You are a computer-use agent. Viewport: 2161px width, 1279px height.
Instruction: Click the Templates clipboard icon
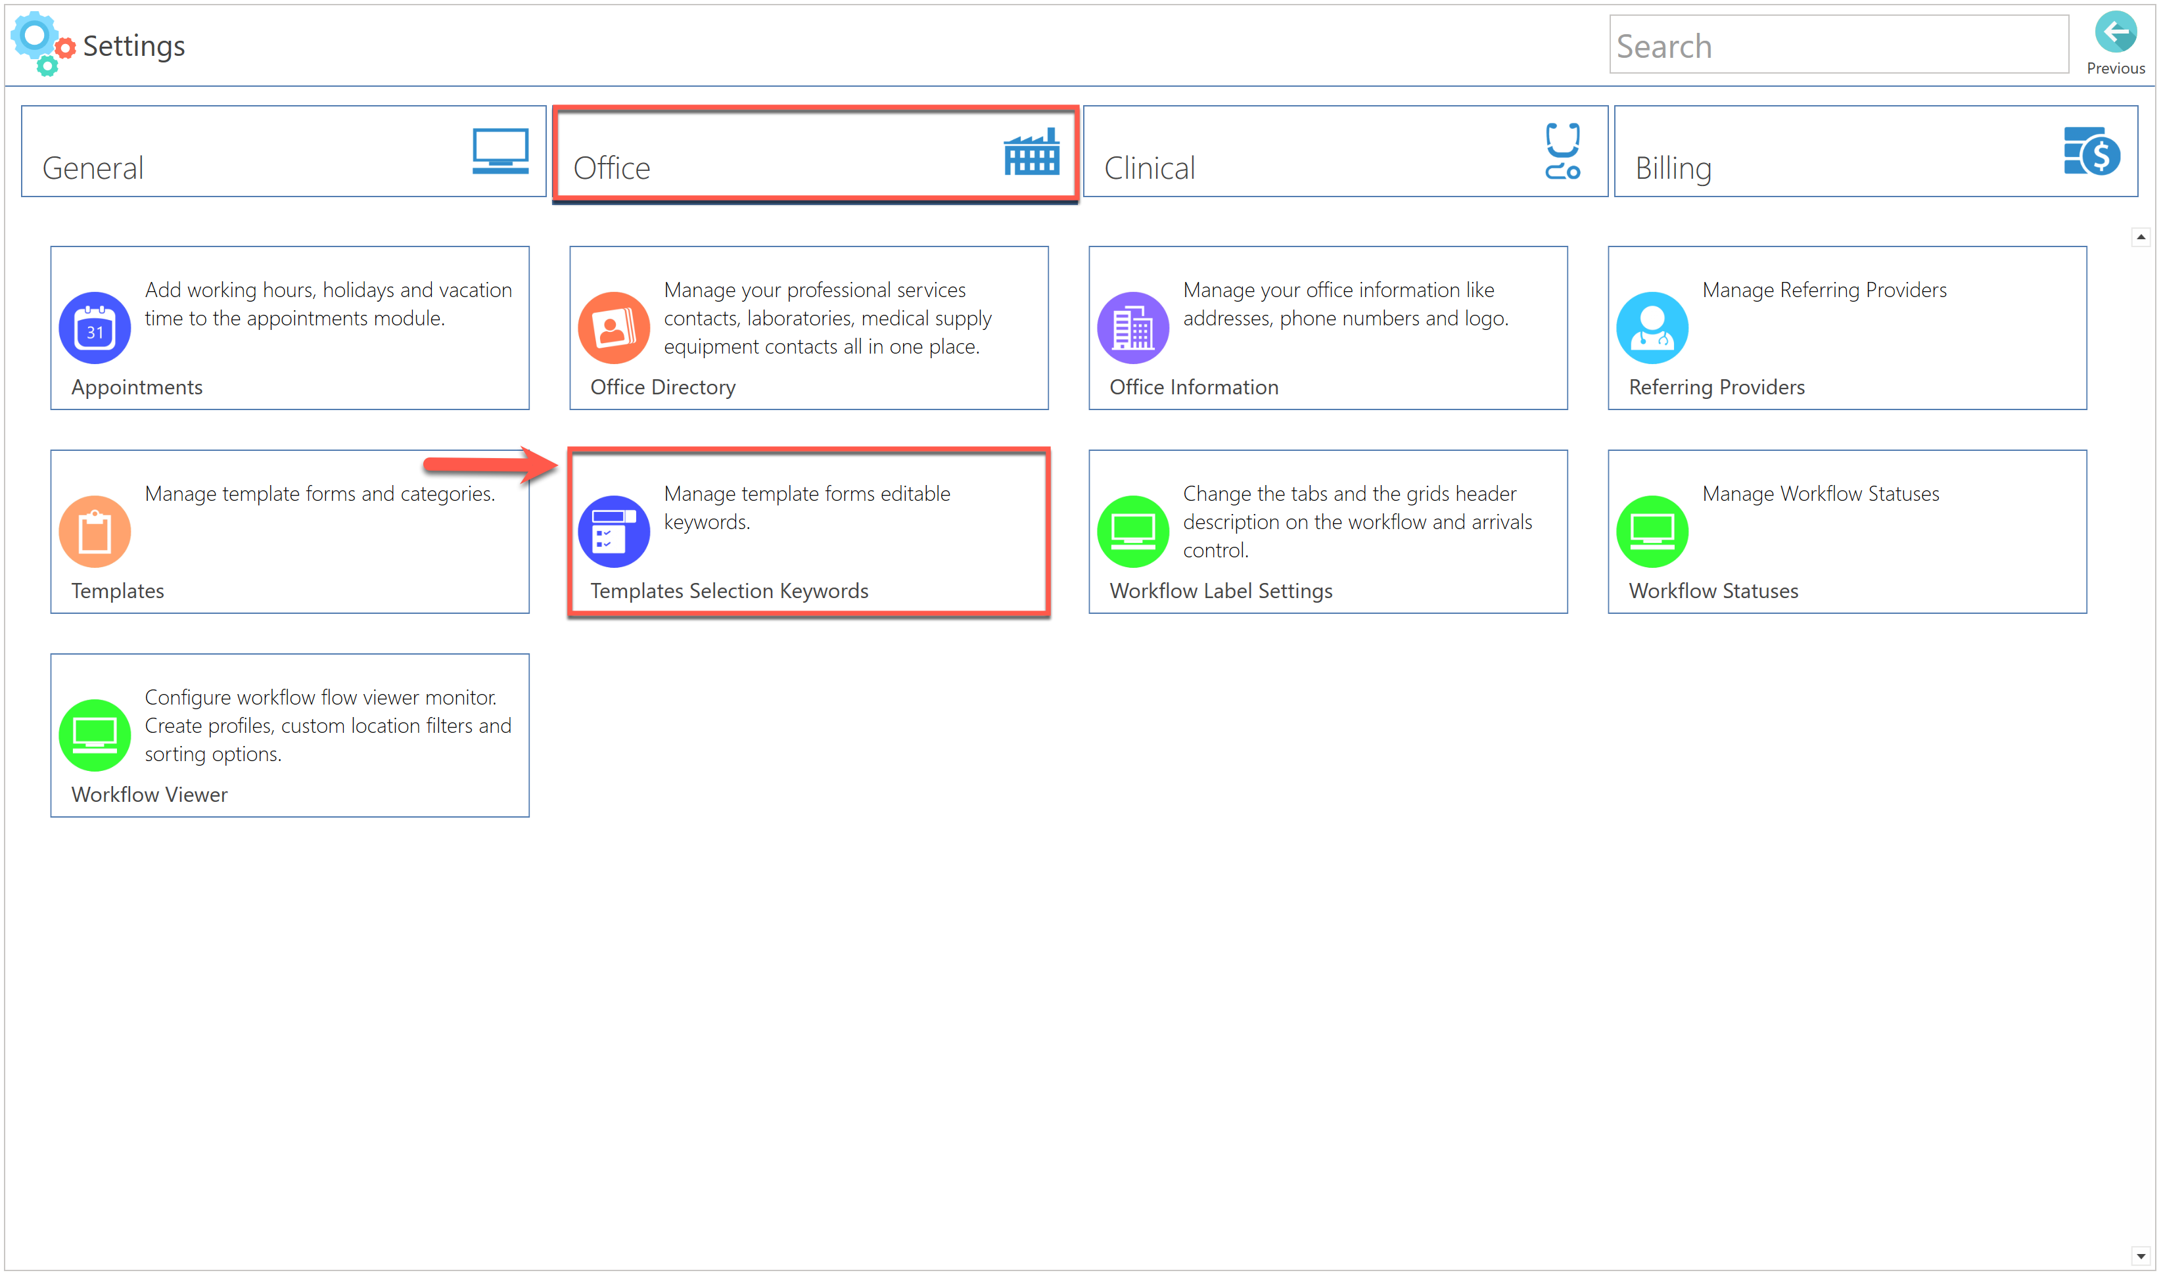[95, 532]
